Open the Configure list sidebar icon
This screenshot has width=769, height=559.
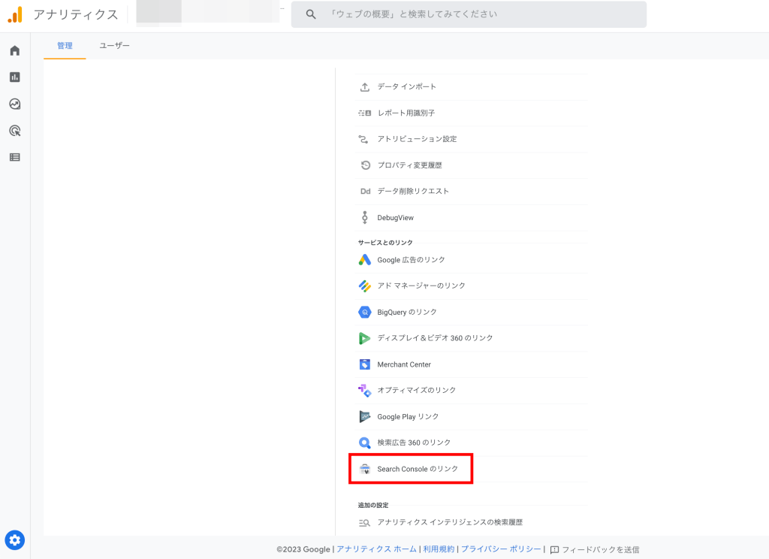(x=15, y=157)
